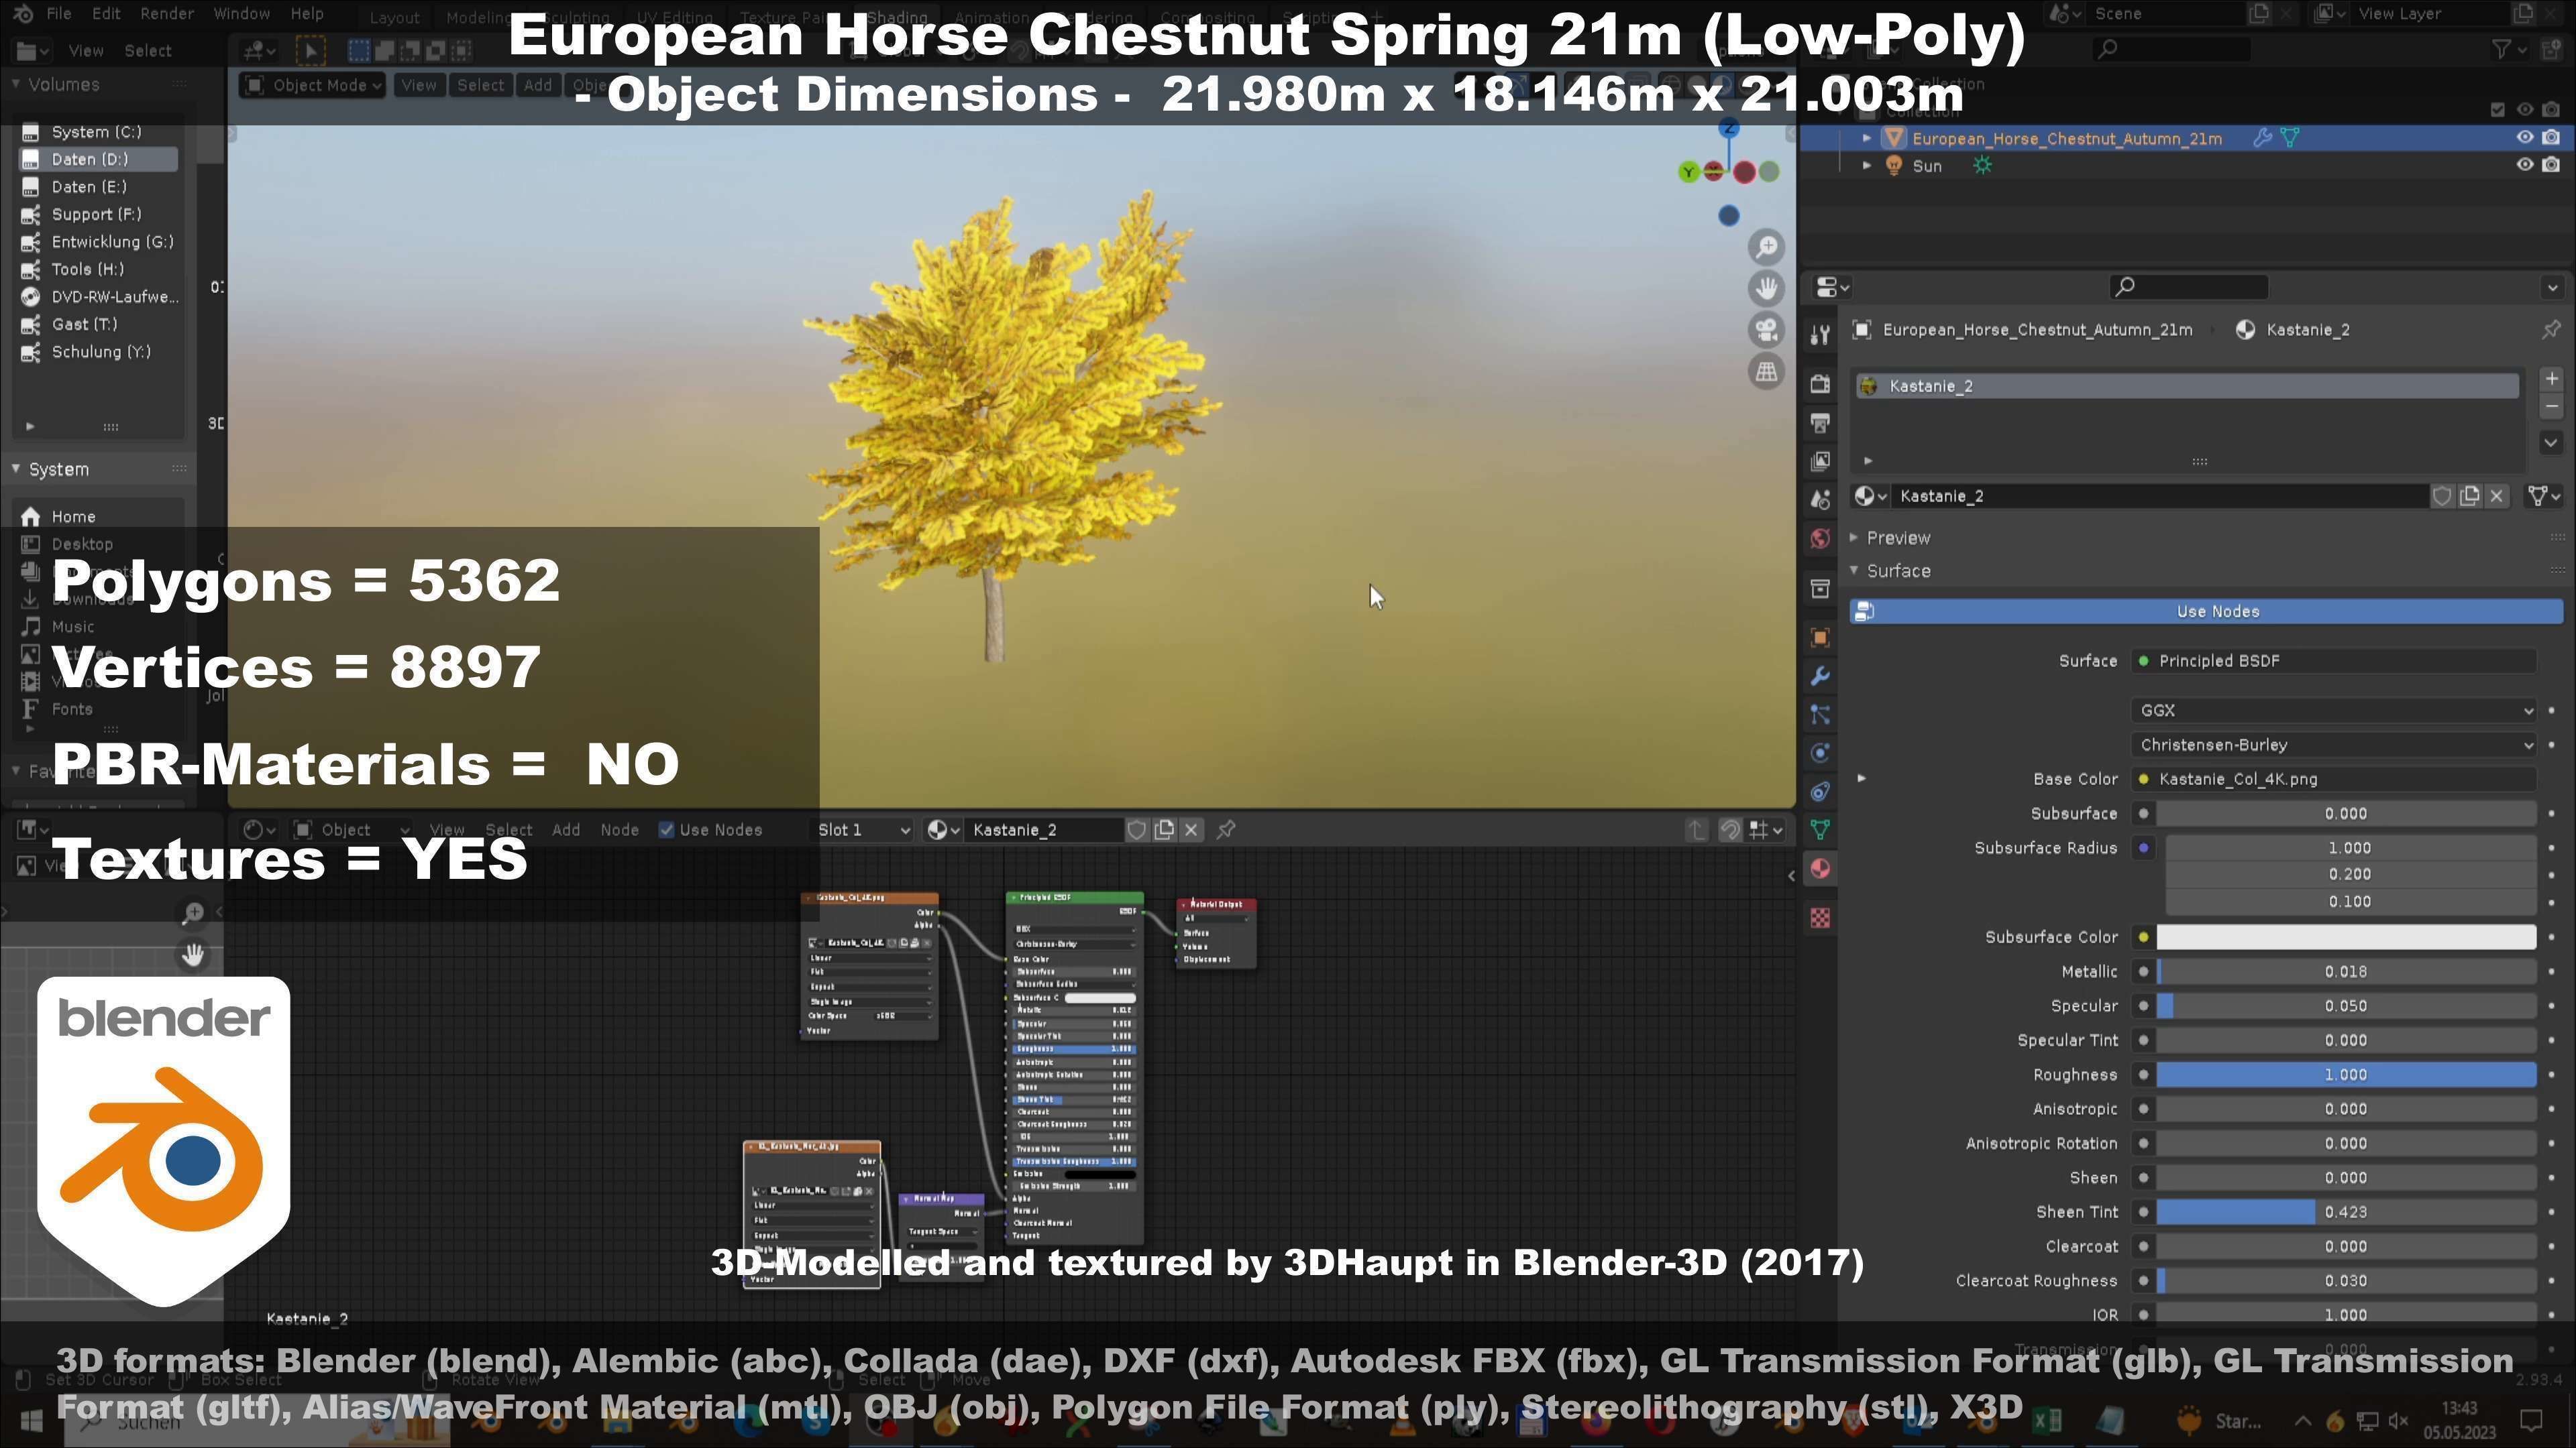Open the Edit menu
This screenshot has width=2576, height=1448.
[105, 14]
